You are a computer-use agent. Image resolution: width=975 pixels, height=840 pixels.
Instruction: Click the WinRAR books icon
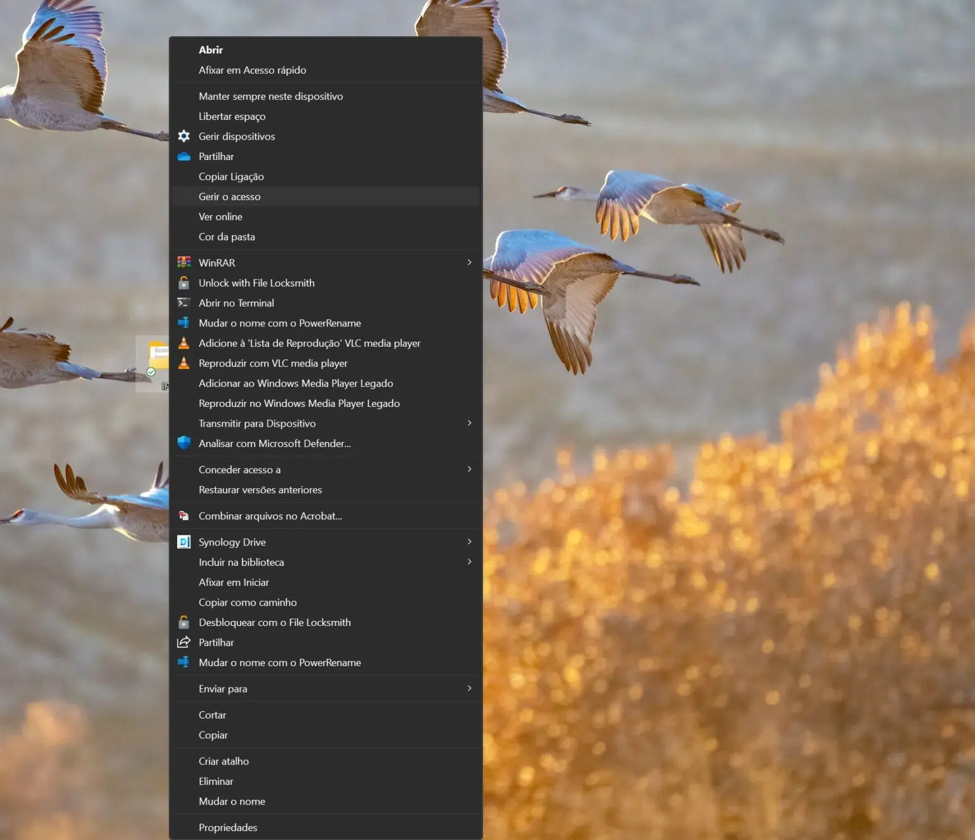pos(184,262)
